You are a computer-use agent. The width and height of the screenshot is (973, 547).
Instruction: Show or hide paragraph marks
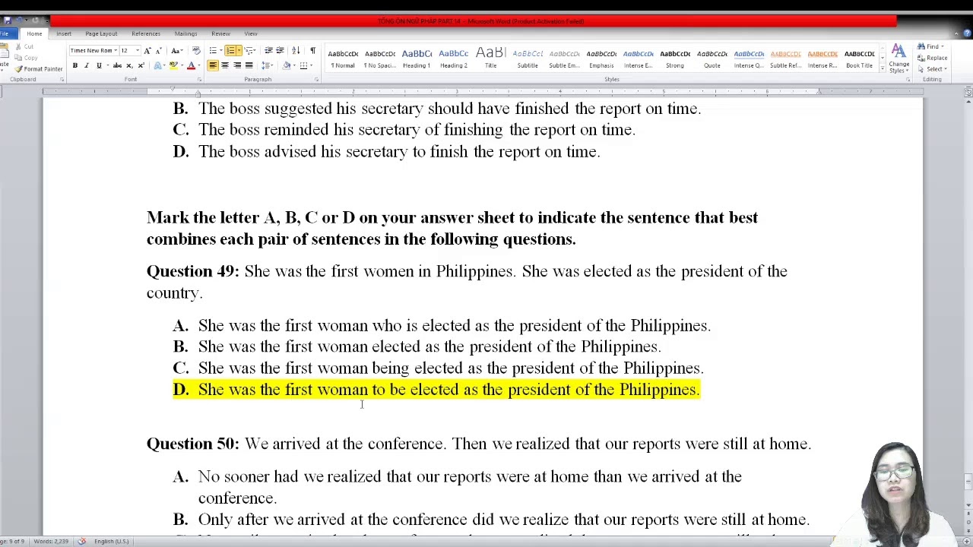312,50
